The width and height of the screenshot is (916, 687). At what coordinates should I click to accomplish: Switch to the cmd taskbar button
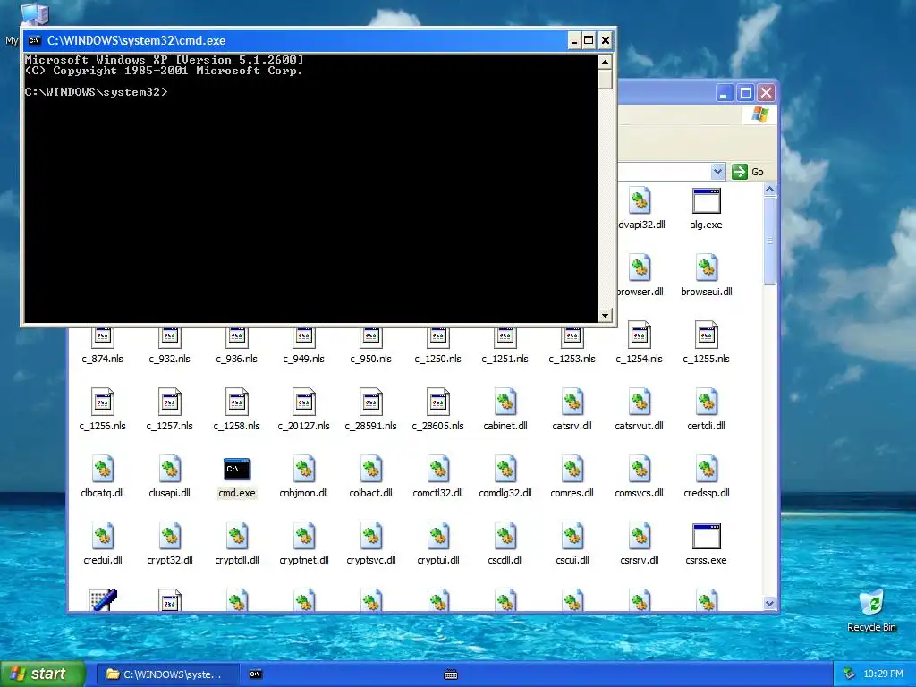click(x=255, y=674)
